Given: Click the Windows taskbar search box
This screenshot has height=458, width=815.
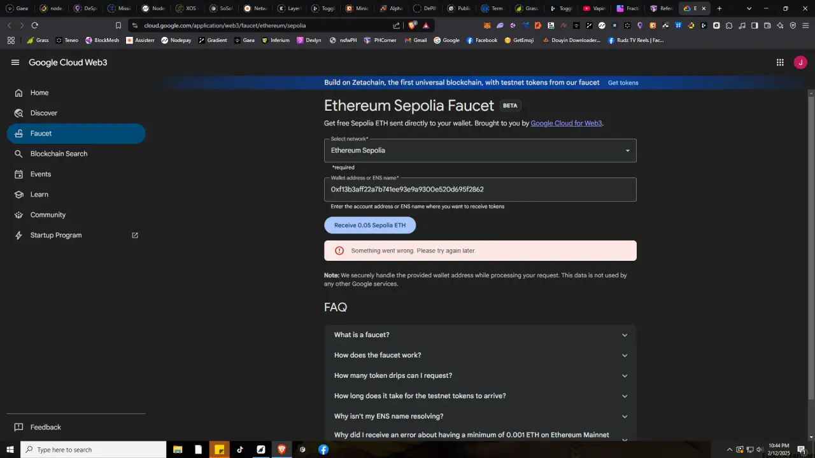Looking at the screenshot, I should [x=94, y=450].
